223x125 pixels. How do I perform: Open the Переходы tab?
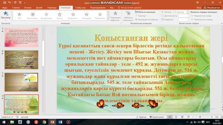pyautogui.click(x=52, y=8)
